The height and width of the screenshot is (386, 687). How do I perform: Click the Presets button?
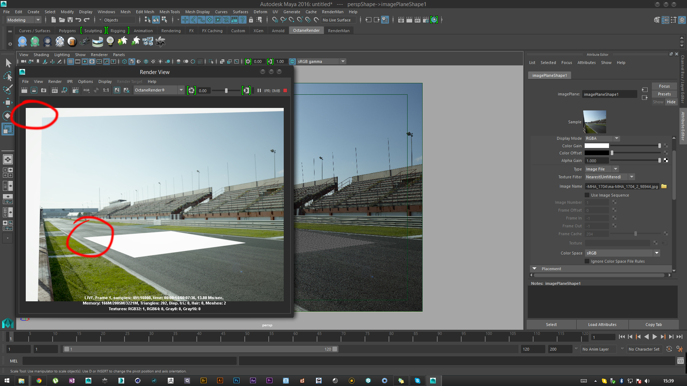click(x=664, y=94)
